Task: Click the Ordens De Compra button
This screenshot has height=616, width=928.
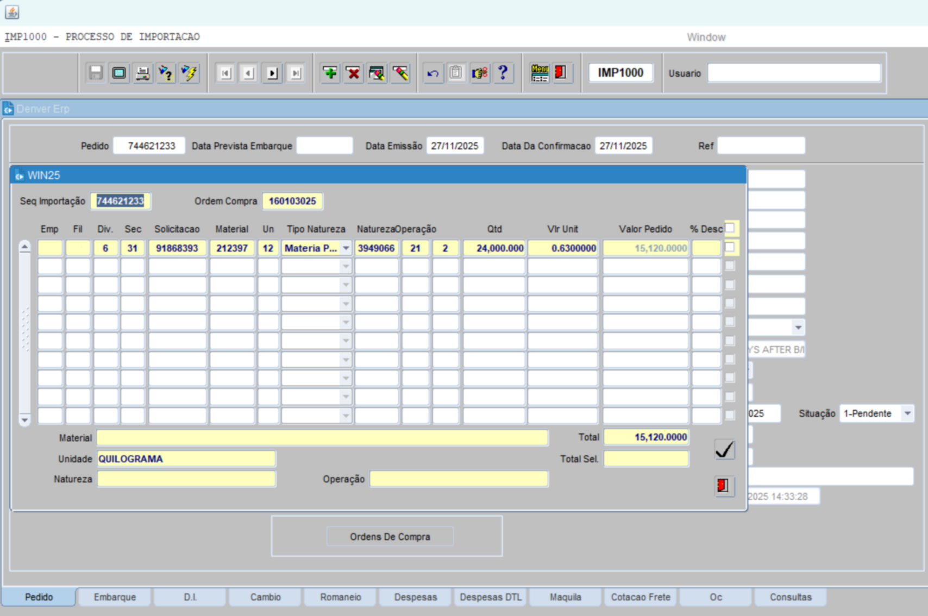Action: tap(390, 537)
